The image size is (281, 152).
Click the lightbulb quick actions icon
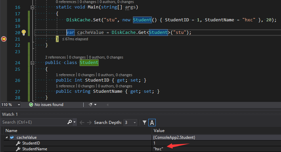point(24,32)
